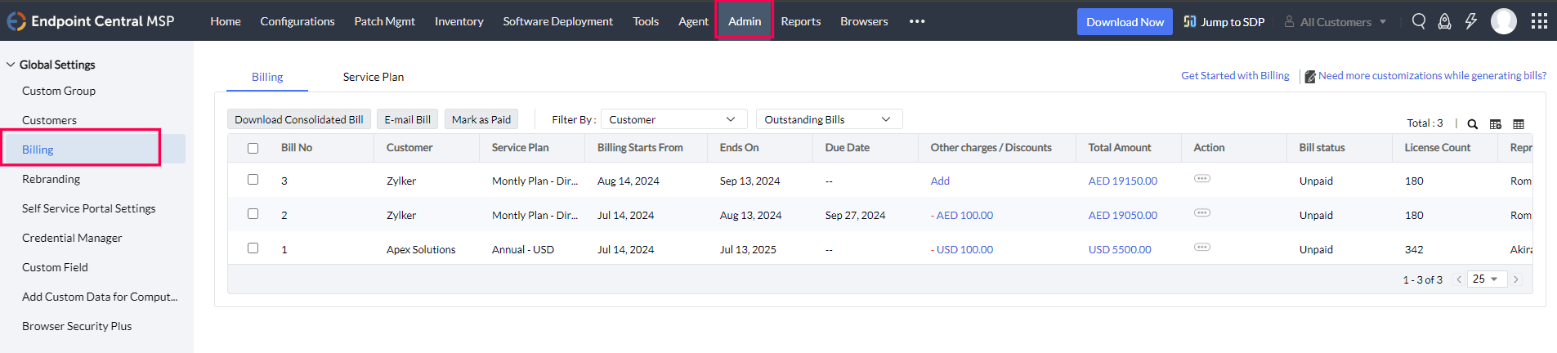Switch to the Service Plan tab
This screenshot has width=1557, height=353.
(x=374, y=77)
